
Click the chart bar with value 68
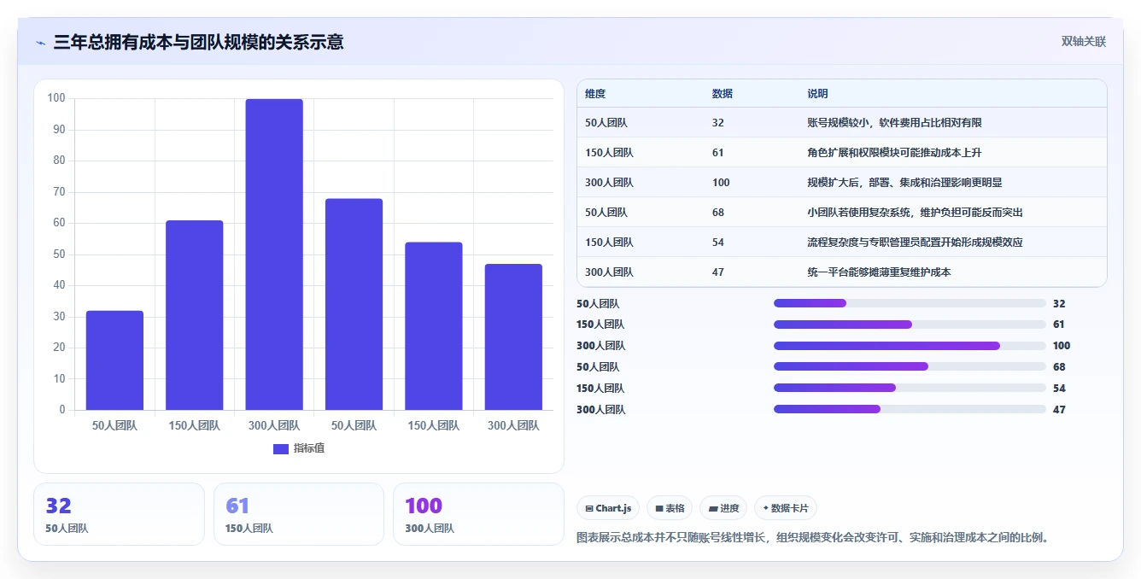tap(354, 304)
